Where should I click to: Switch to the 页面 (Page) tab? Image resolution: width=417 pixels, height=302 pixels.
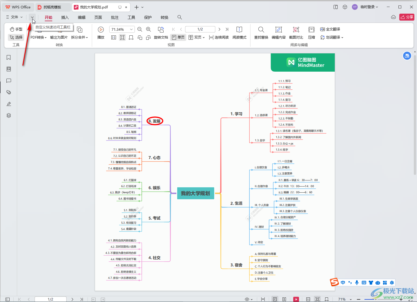pos(98,17)
